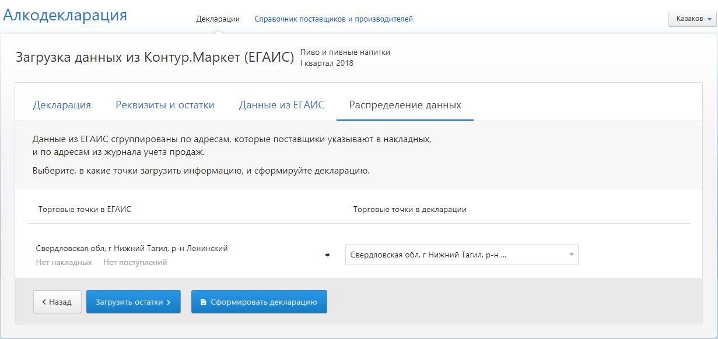The image size is (718, 339).
Task: Expand the Казаков user menu
Action: pyautogui.click(x=692, y=19)
